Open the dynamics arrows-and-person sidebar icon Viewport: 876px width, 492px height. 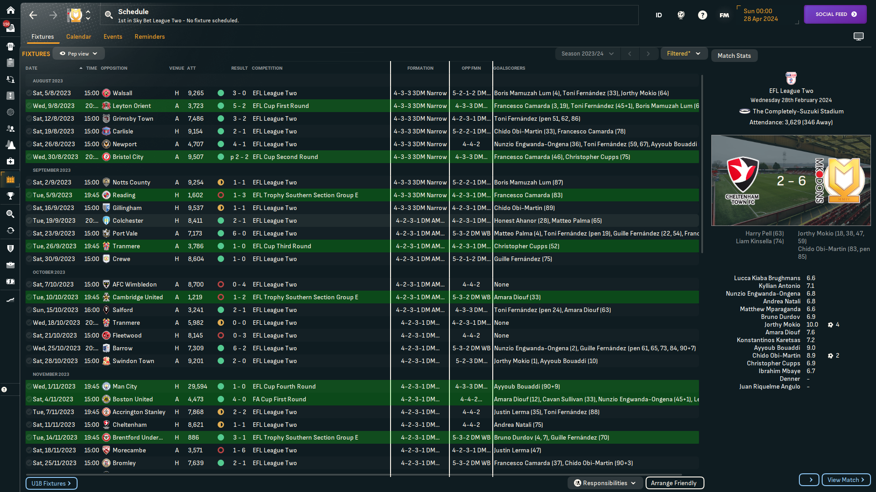10,79
